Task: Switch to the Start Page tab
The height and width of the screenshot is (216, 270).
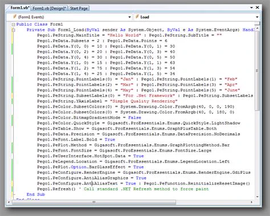Action: [79, 8]
